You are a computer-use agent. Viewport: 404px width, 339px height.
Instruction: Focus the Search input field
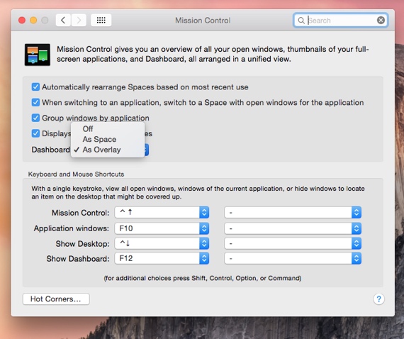pos(341,20)
